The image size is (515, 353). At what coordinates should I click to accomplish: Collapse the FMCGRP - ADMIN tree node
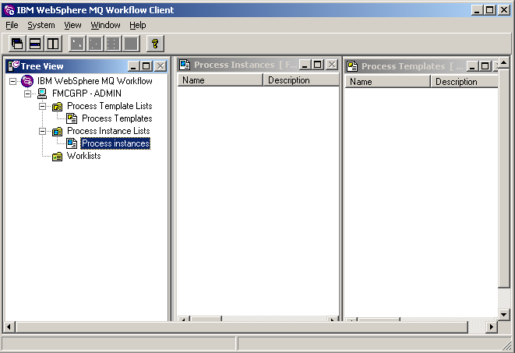[x=28, y=94]
